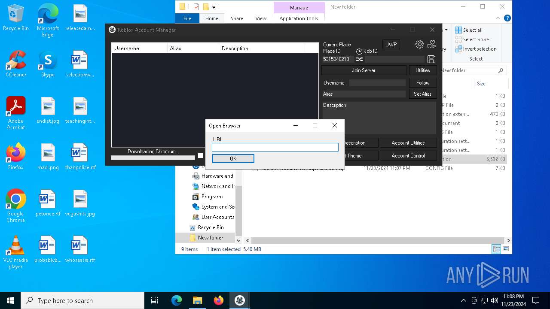Open the File tab in Explorer
550x309 pixels.
pos(187,18)
